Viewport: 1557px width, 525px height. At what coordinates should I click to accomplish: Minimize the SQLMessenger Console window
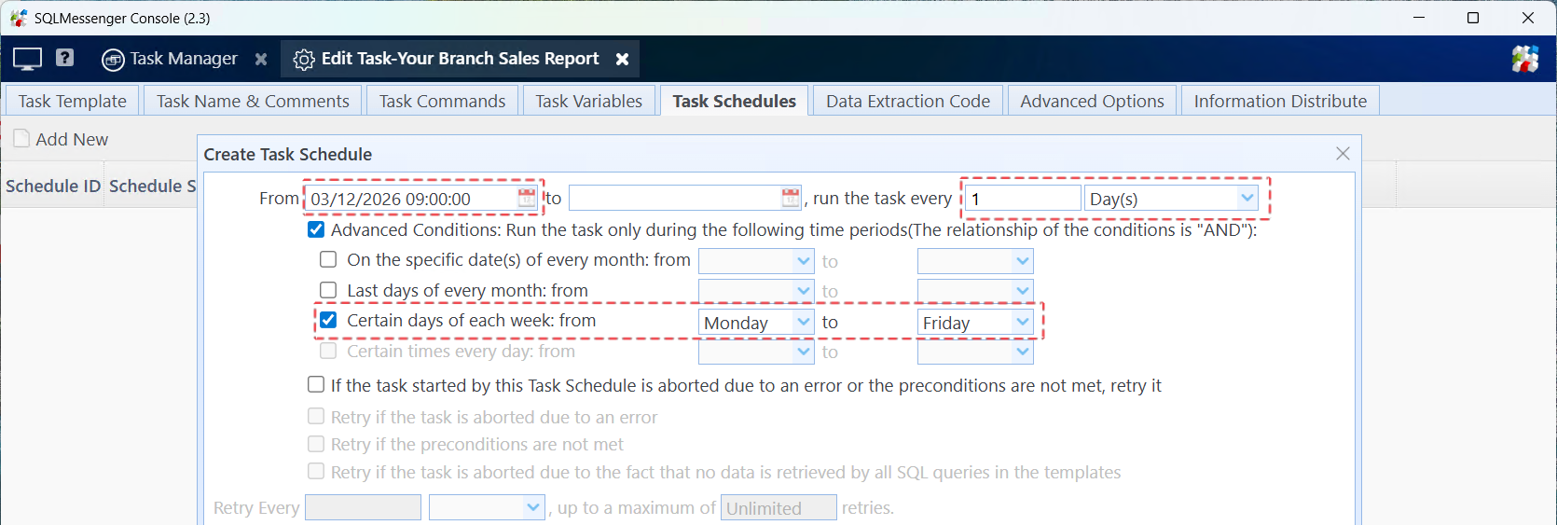1419,18
